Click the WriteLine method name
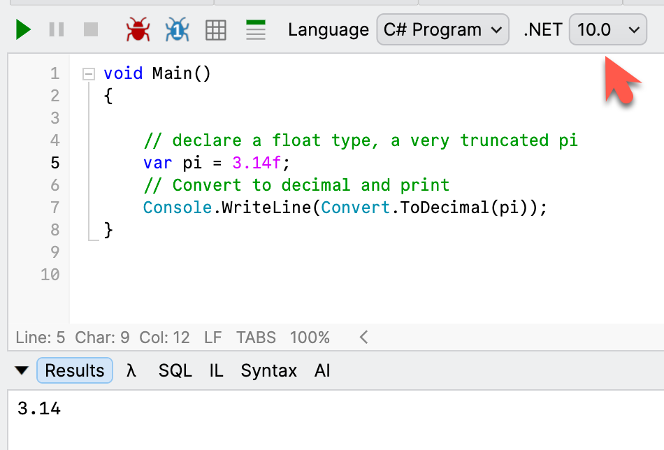The width and height of the screenshot is (664, 450). pyautogui.click(x=266, y=208)
